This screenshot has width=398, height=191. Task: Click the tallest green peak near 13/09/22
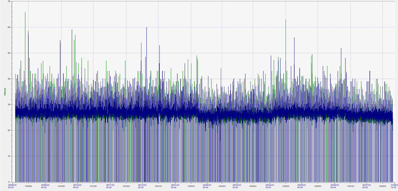click(x=25, y=13)
